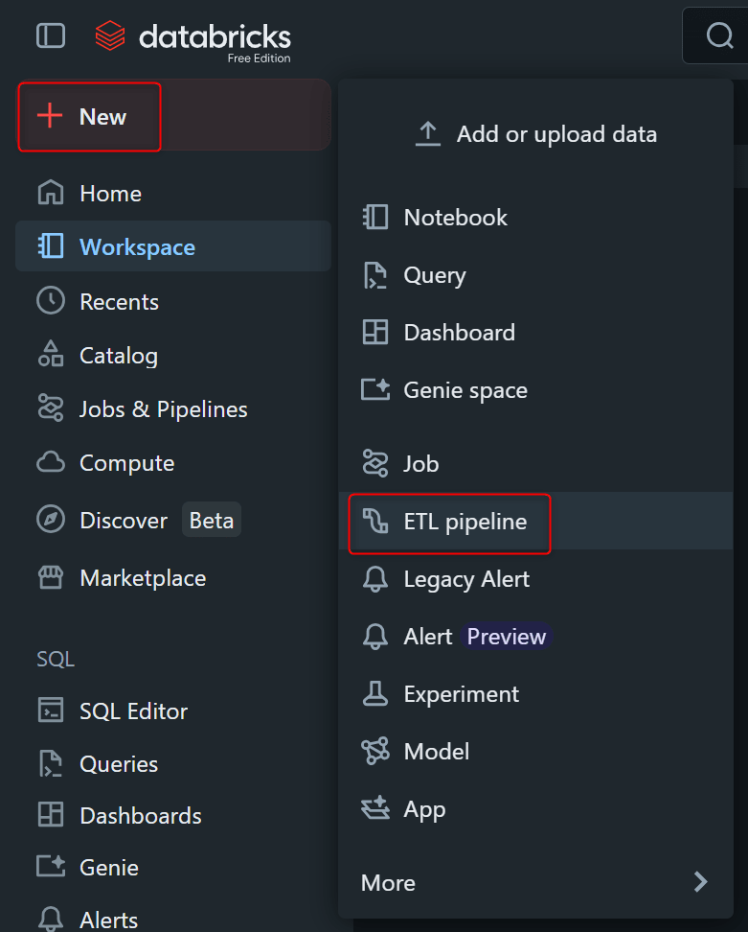Screen dimensions: 748x932
Task: Toggle the sidebar collapse icon
Action: pyautogui.click(x=50, y=35)
